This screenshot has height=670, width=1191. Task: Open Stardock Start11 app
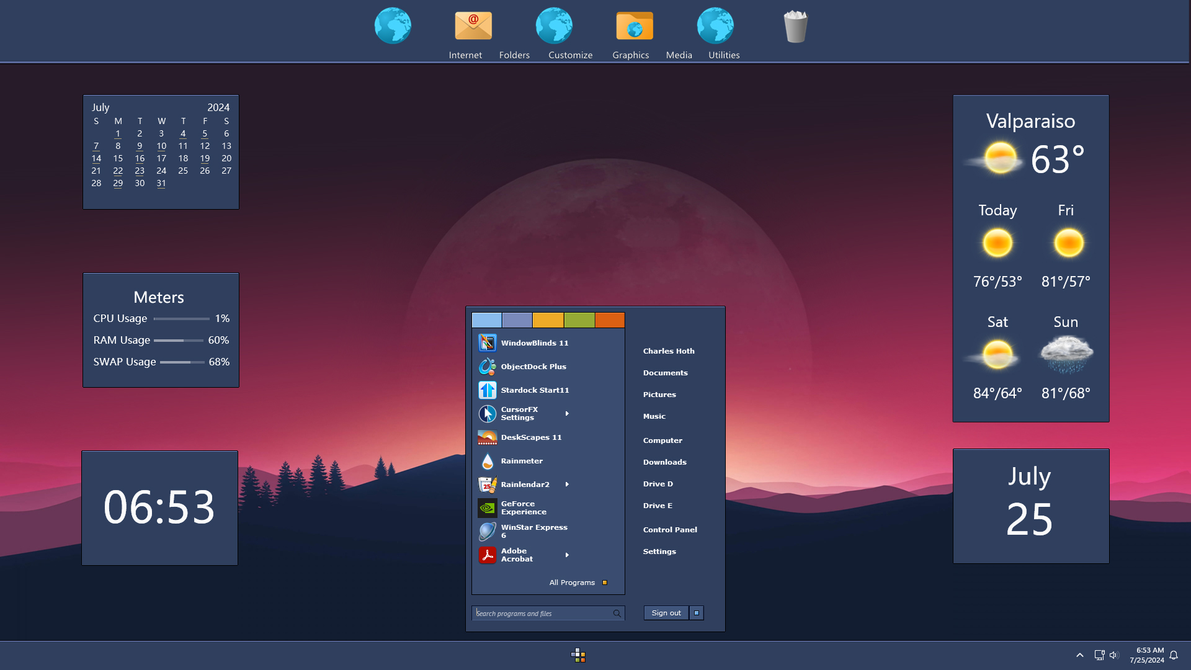(534, 390)
